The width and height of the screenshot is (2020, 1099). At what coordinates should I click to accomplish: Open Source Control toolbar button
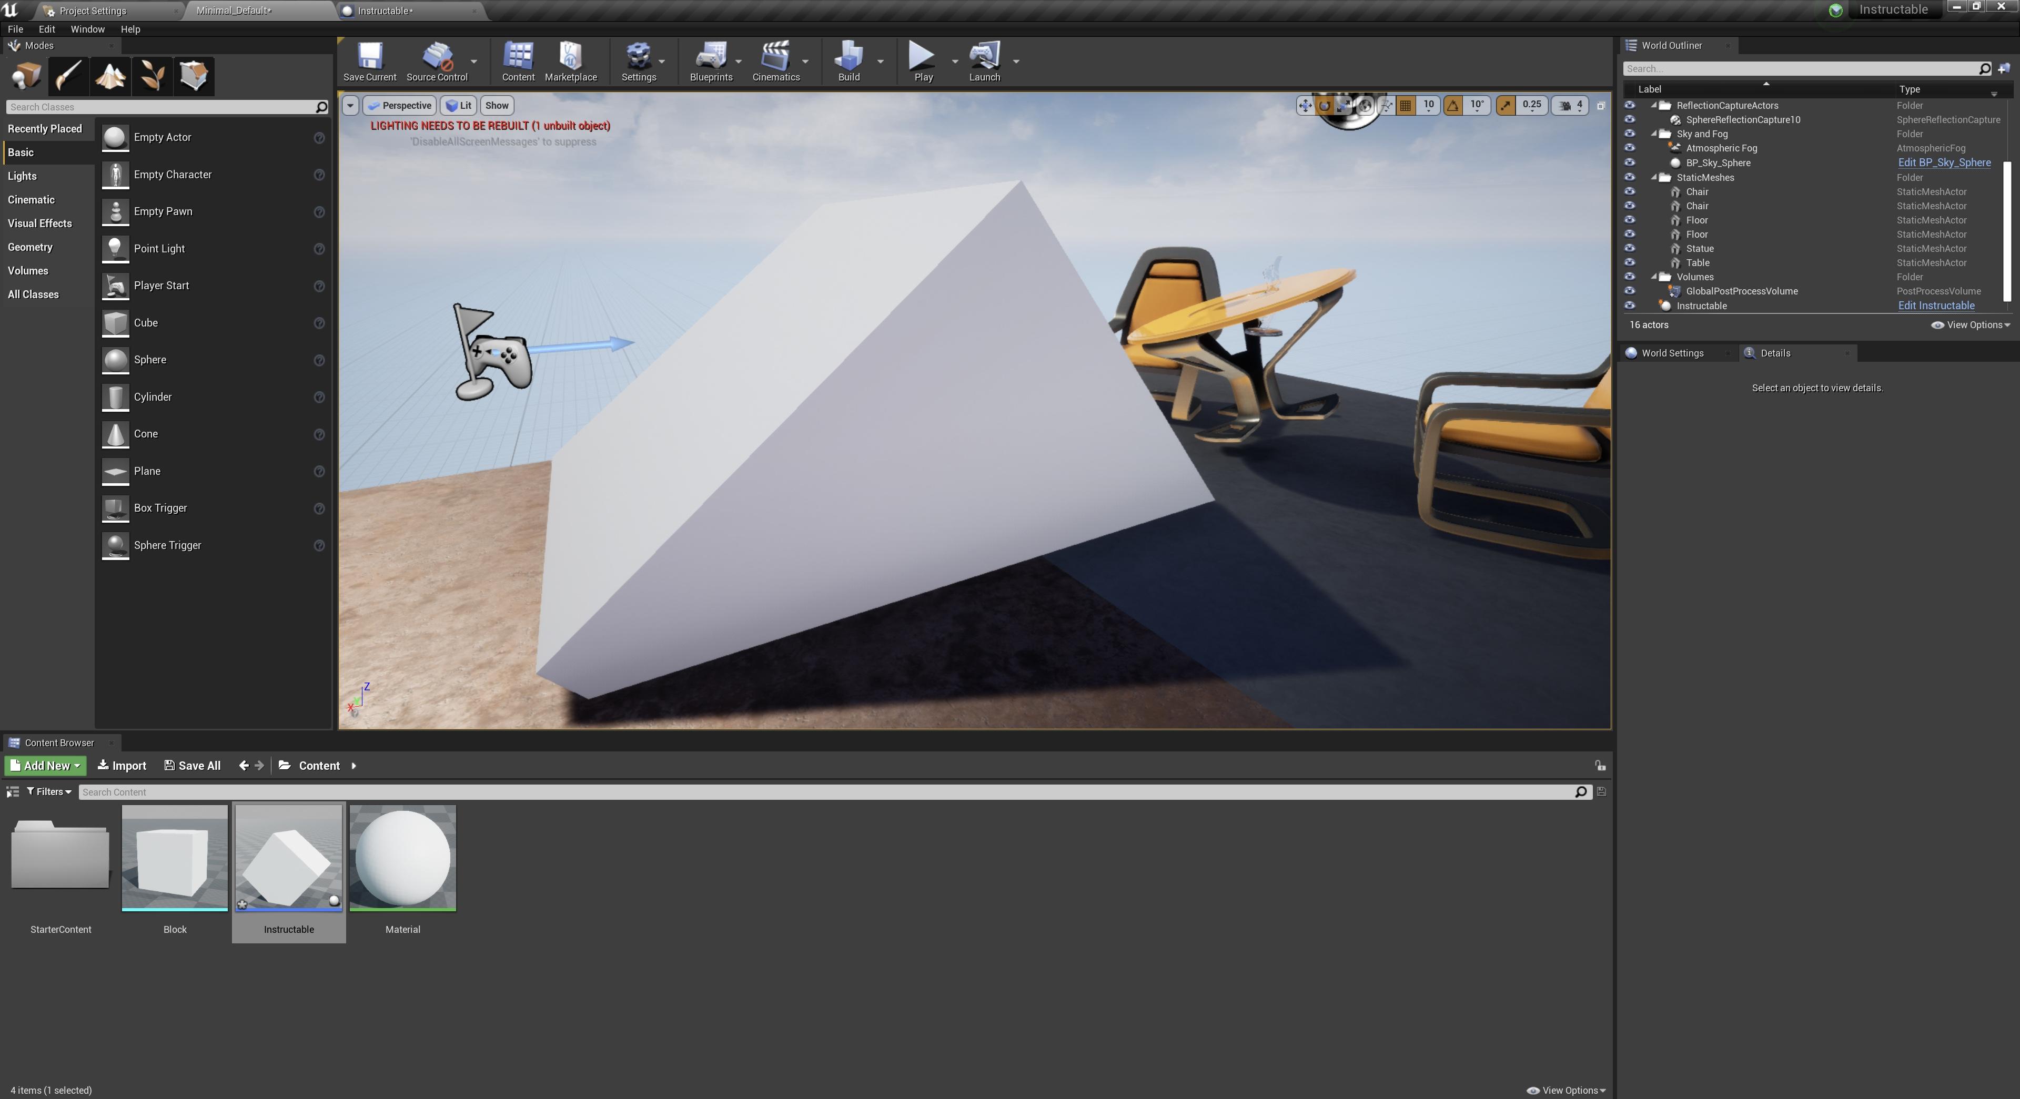tap(437, 62)
